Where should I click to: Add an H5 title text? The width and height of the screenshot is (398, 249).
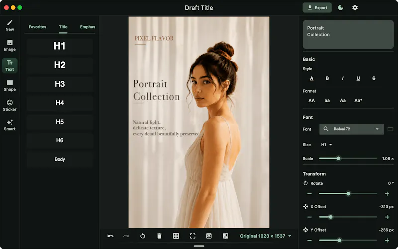click(60, 122)
